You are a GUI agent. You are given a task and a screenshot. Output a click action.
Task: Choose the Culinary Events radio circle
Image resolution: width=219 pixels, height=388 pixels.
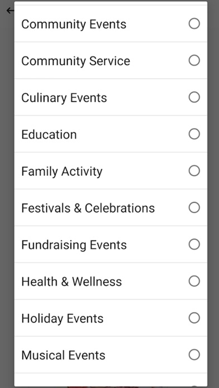[194, 97]
